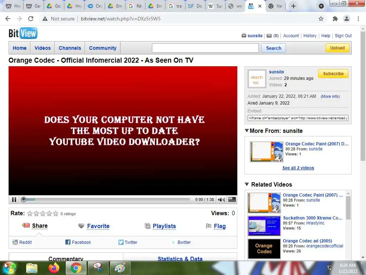
Task: Rate the video five stars
Action: pos(55,213)
